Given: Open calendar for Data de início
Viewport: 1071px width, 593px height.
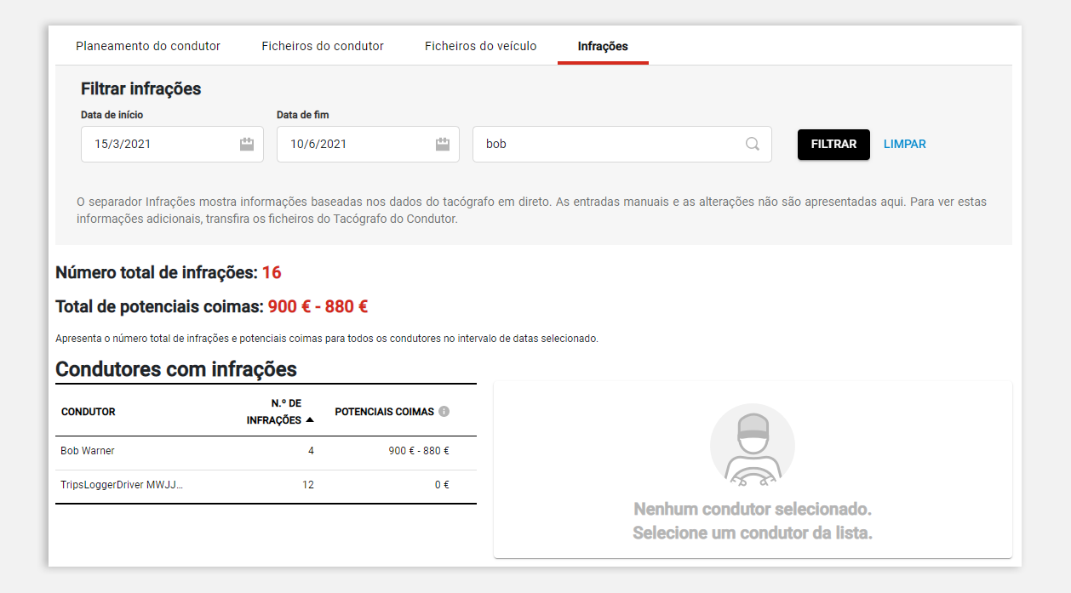Looking at the screenshot, I should 247,144.
